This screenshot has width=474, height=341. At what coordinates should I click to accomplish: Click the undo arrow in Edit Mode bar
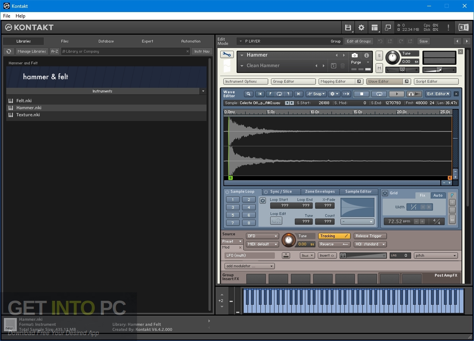(380, 41)
